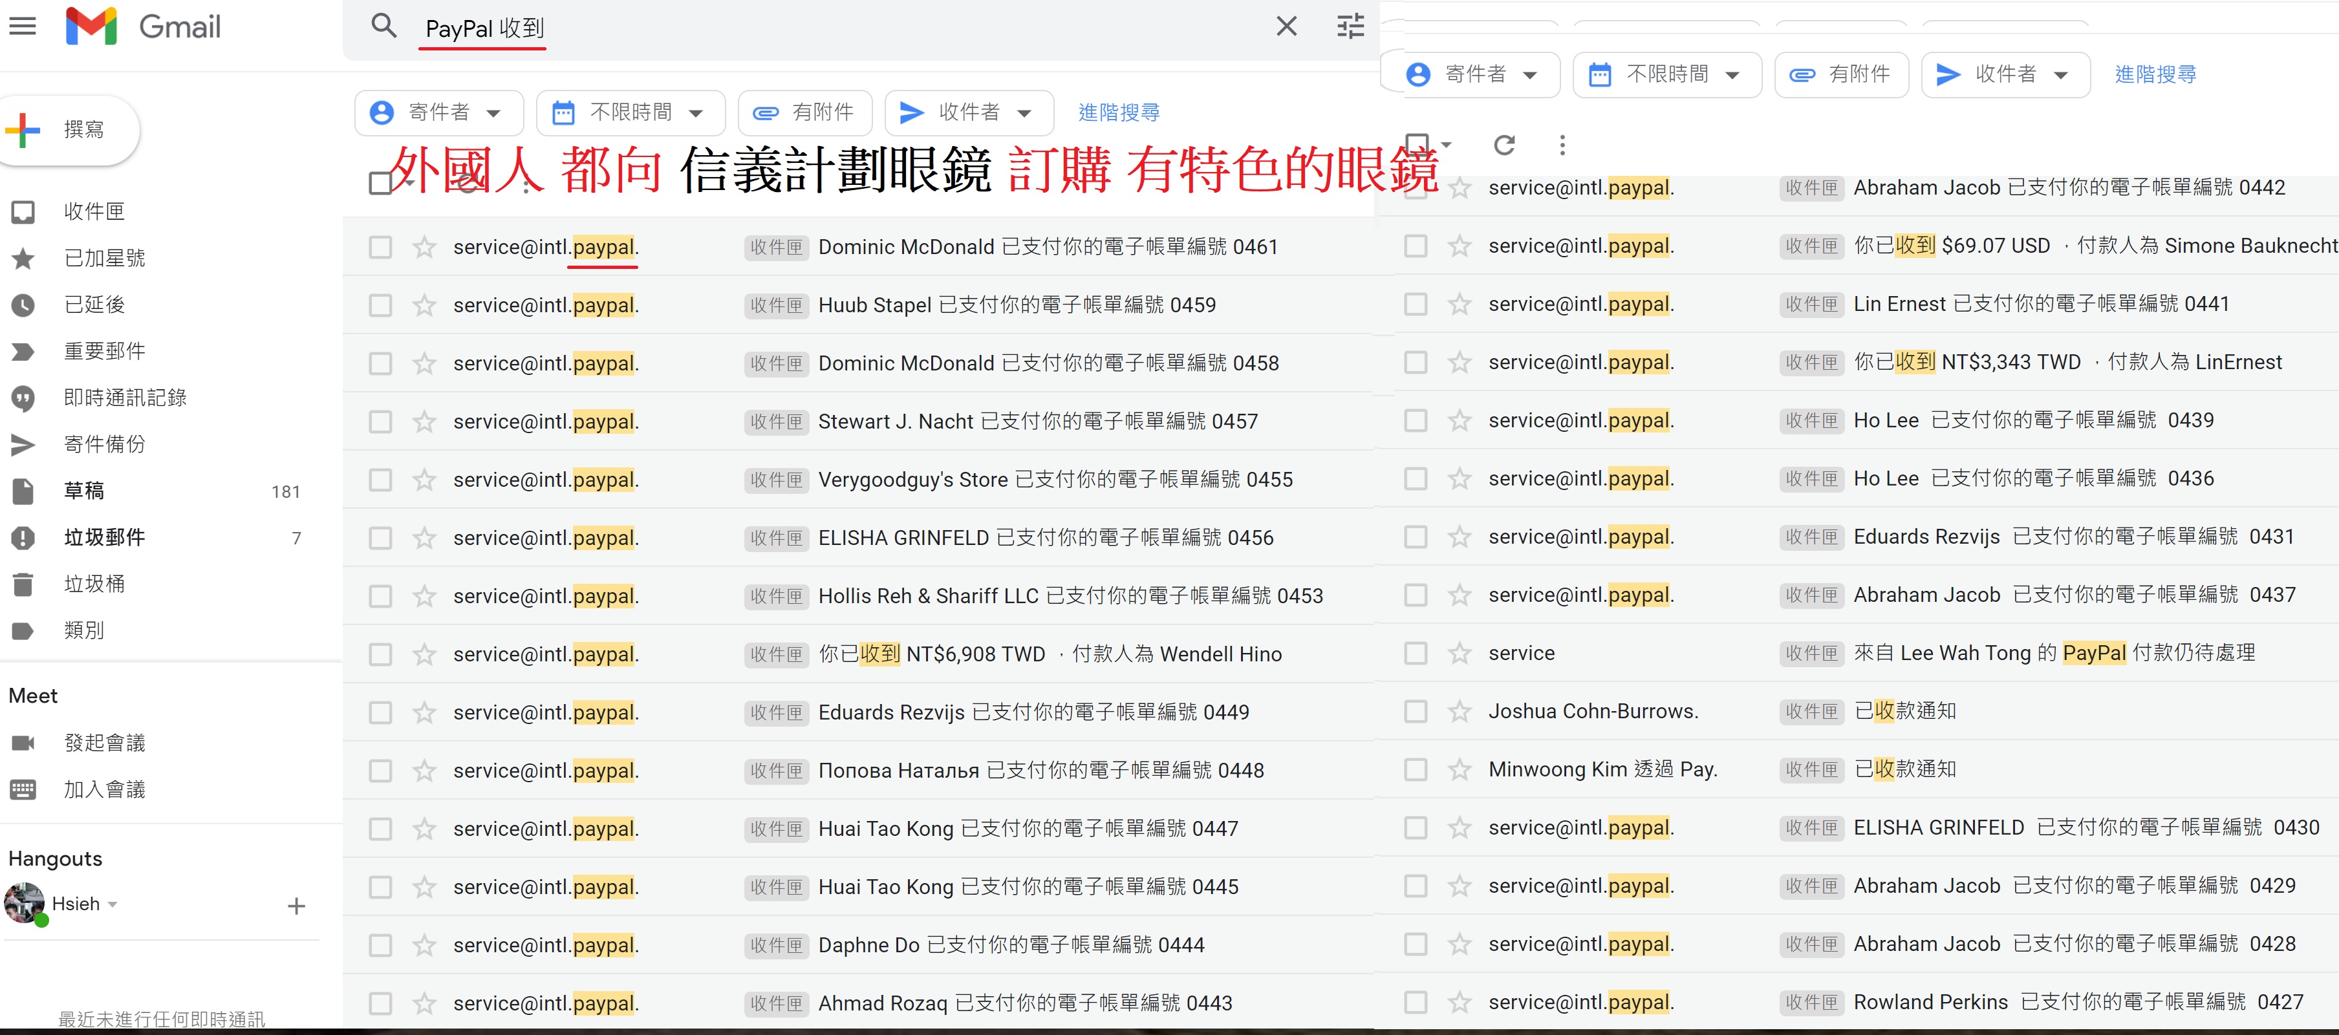This screenshot has width=2339, height=1035.
Task: Open the three-dot more menu in right window
Action: [1562, 144]
